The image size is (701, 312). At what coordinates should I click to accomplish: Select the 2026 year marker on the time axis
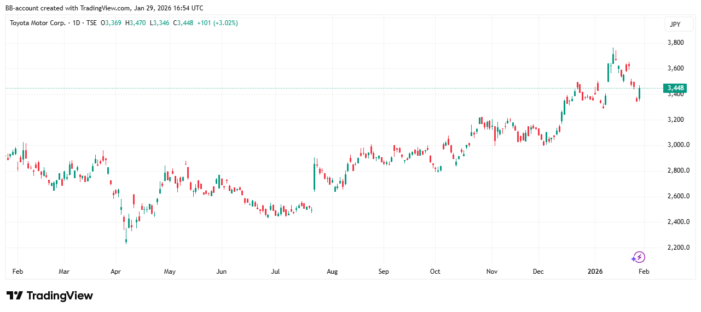594,271
